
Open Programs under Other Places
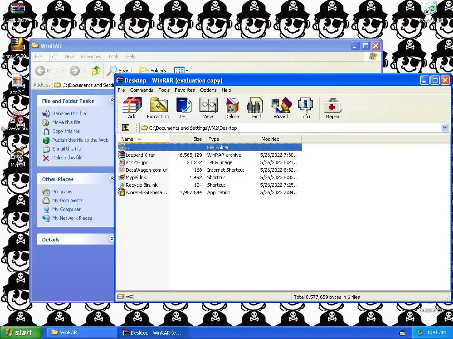point(62,192)
